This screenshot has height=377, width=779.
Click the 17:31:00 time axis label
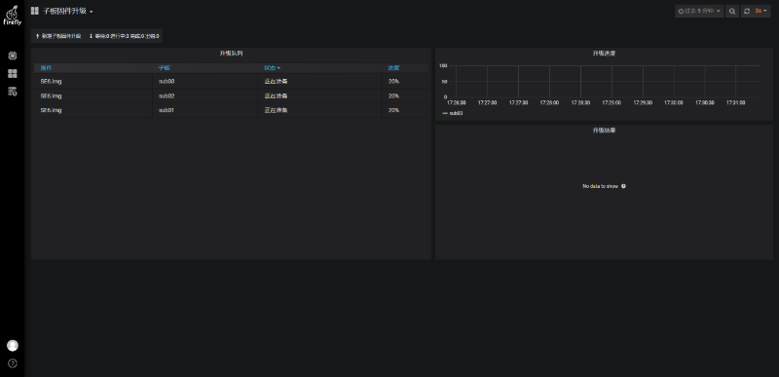[x=736, y=102]
